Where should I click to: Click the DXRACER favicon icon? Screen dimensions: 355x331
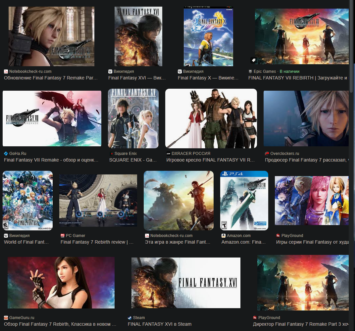[x=169, y=154]
